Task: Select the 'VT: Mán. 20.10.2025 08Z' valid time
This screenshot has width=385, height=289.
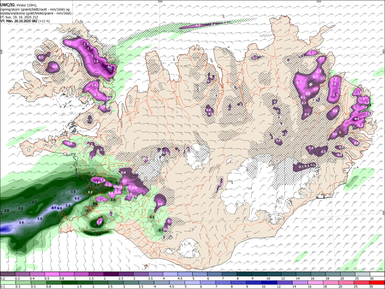Action: point(19,21)
